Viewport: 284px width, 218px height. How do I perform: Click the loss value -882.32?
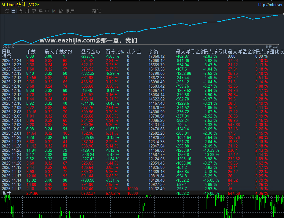88,74
